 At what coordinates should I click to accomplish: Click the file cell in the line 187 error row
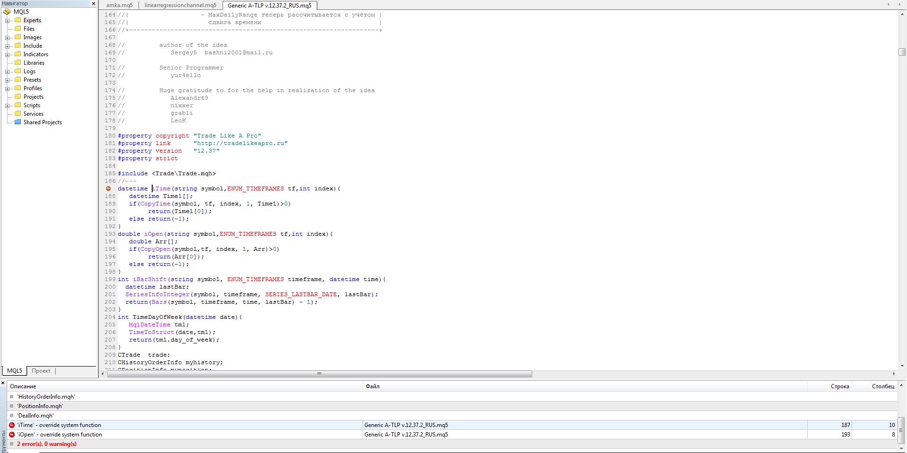tap(585, 425)
